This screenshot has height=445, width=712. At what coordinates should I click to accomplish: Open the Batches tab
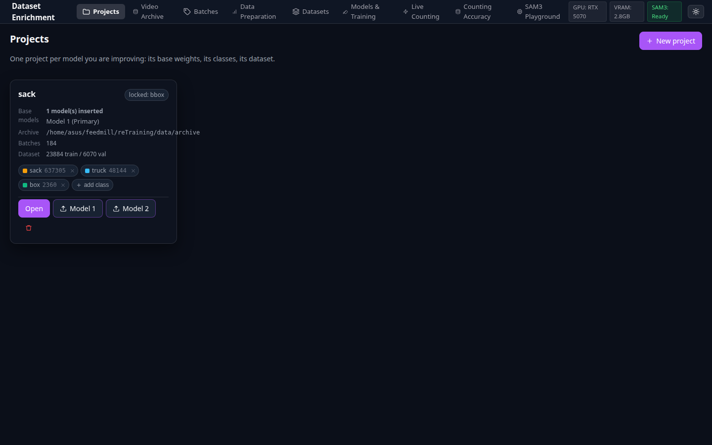(201, 11)
